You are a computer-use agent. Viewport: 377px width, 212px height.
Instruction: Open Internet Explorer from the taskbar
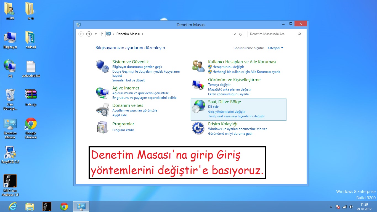pyautogui.click(x=13, y=206)
